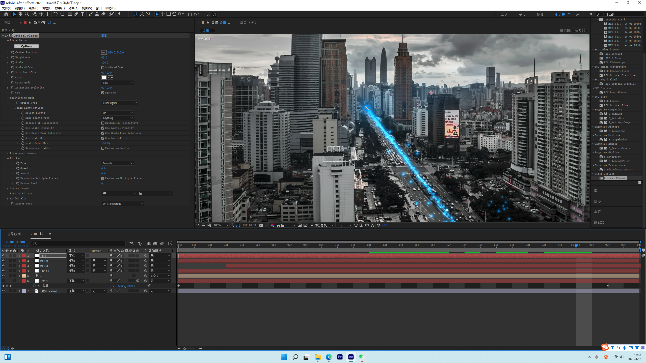Open 合成(C) menu

(33, 8)
